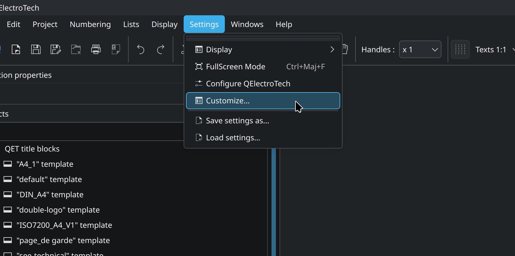Click the Texts 1:1 toolbar label
515x256 pixels.
tap(491, 49)
